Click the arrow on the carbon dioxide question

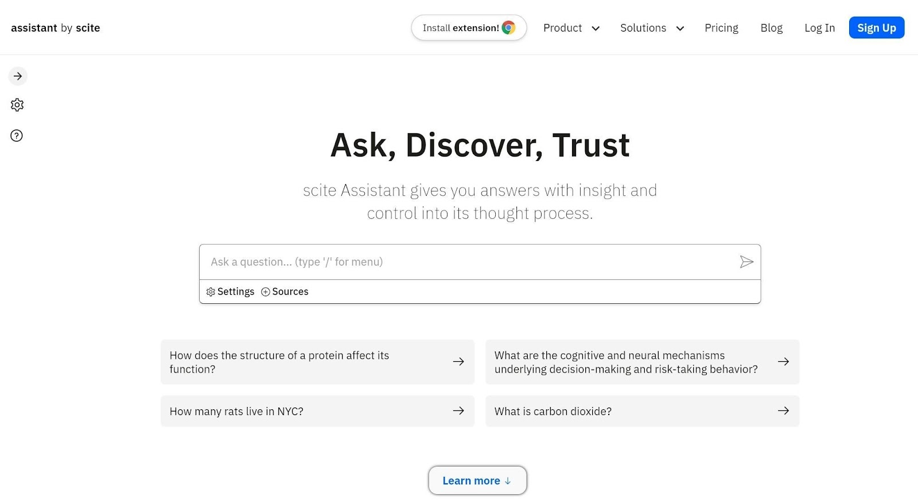click(x=783, y=410)
